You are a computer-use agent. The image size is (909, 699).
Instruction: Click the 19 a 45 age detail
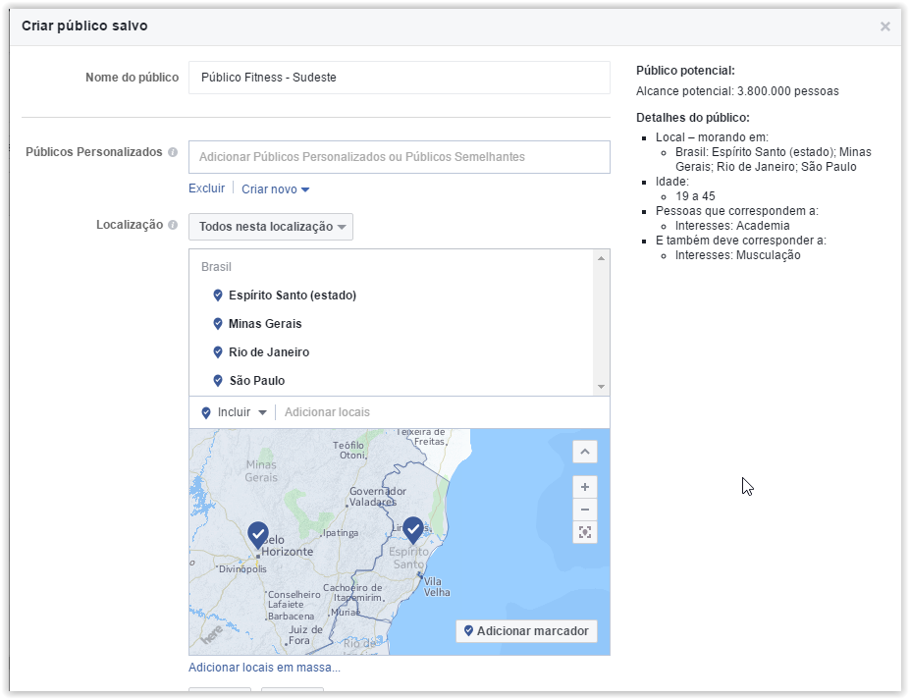tap(695, 196)
